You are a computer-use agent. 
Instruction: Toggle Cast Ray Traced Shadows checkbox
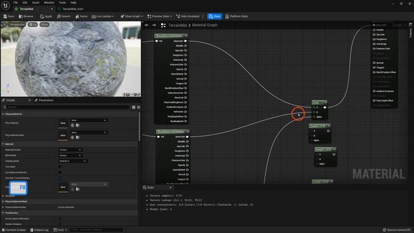tap(60, 178)
